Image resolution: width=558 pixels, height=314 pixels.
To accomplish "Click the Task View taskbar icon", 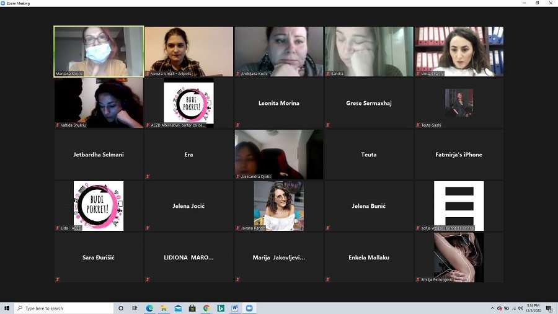I will click(135, 308).
